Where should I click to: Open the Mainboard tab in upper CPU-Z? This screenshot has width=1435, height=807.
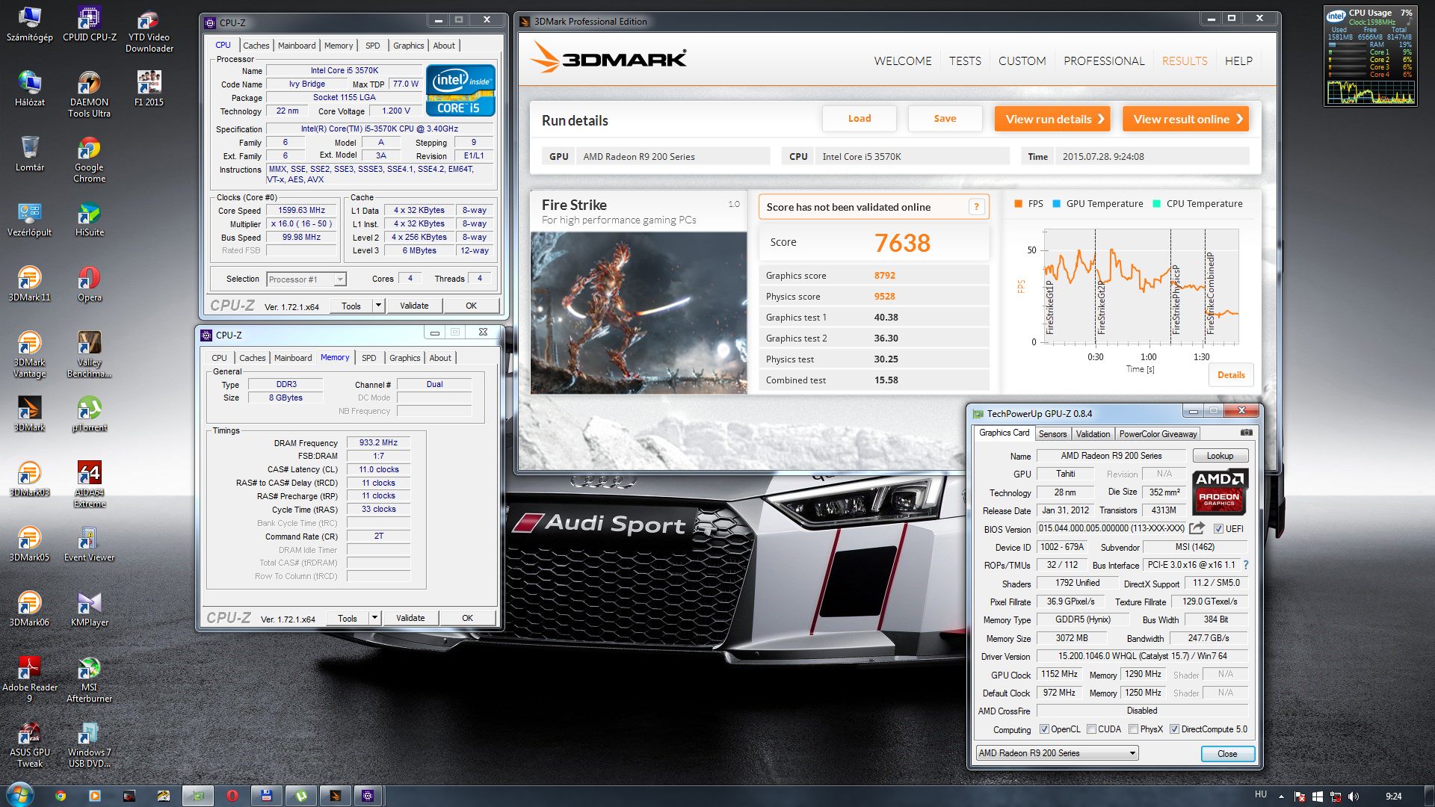point(297,46)
